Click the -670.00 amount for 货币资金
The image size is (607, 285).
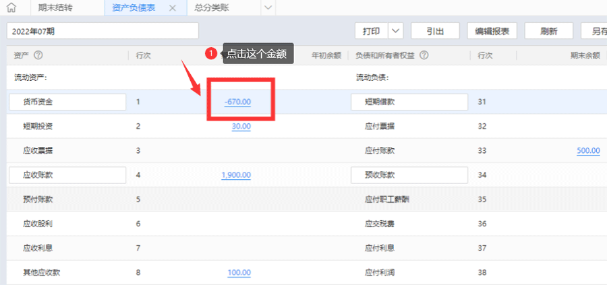click(237, 102)
